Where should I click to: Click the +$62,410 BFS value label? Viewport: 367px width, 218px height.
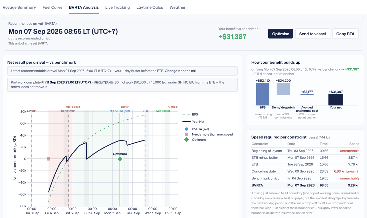[263, 80]
